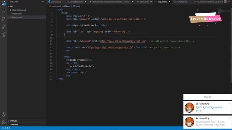This screenshot has height=130, width=232.
Task: Click Hide all notifications
Action: click(207, 97)
